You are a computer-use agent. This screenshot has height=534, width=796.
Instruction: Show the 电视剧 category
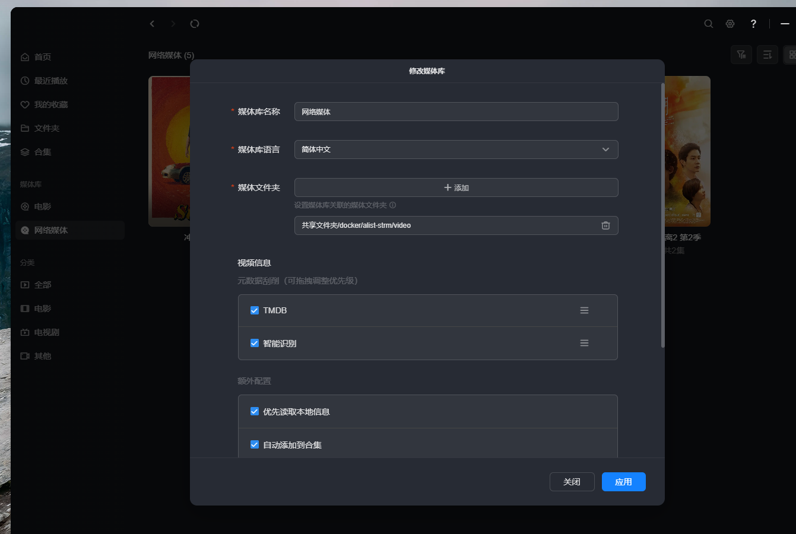pyautogui.click(x=40, y=332)
